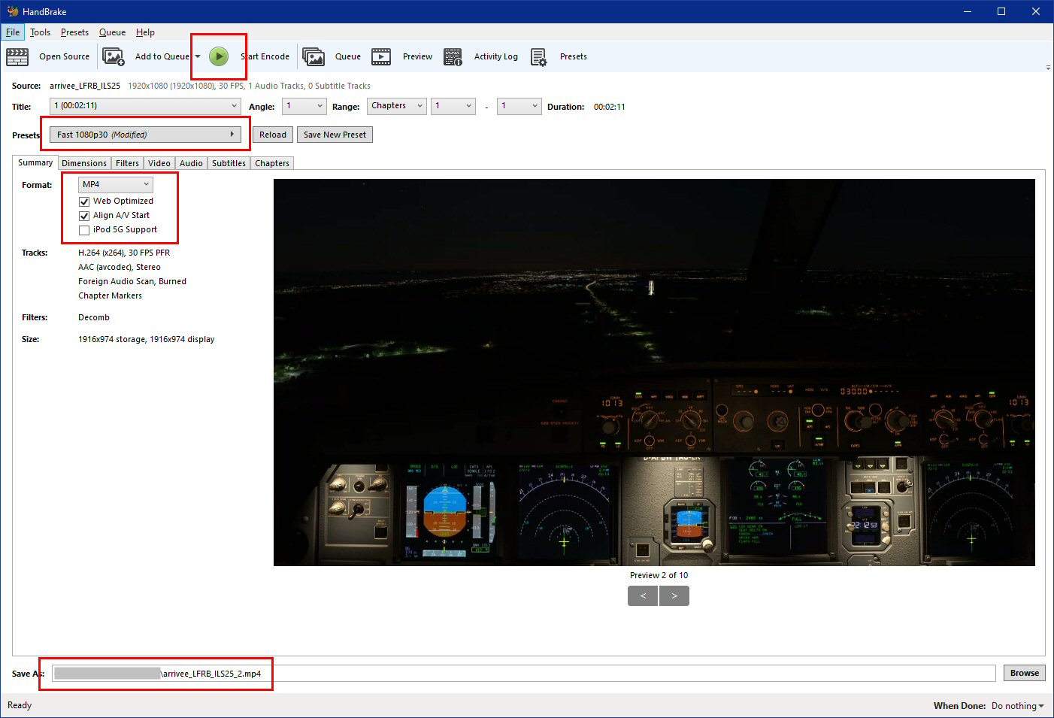Go to the next preview image arrow
Viewport: 1054px width, 718px height.
(x=674, y=595)
